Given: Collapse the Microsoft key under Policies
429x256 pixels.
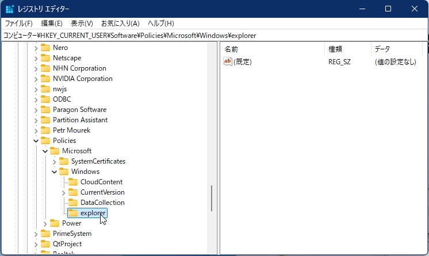Looking at the screenshot, I should [45, 151].
